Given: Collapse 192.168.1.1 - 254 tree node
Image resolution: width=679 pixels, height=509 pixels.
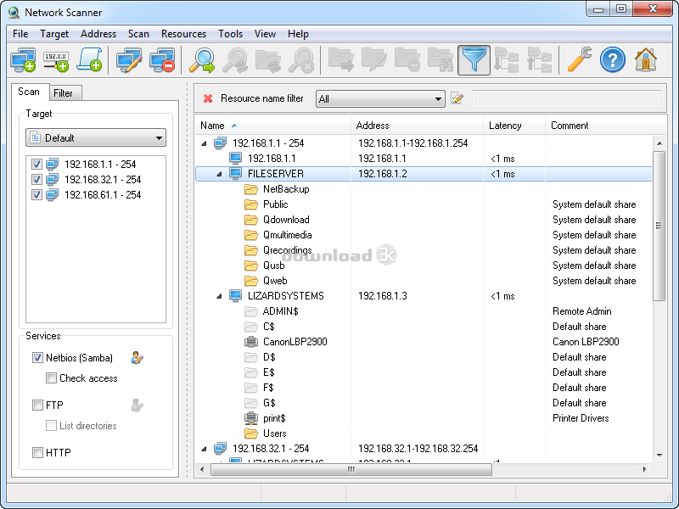Looking at the screenshot, I should pyautogui.click(x=204, y=143).
